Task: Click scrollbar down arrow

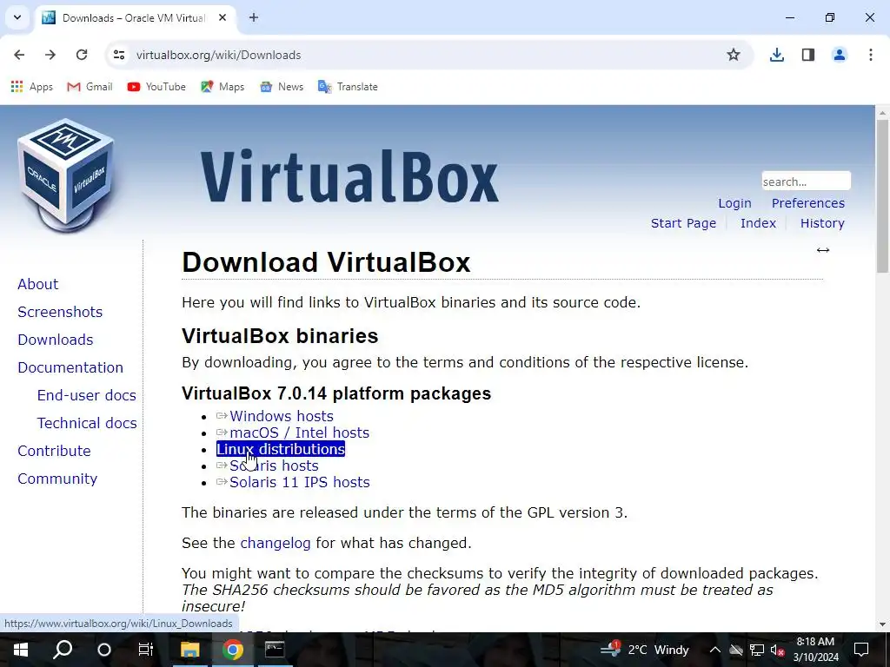Action: click(x=882, y=624)
